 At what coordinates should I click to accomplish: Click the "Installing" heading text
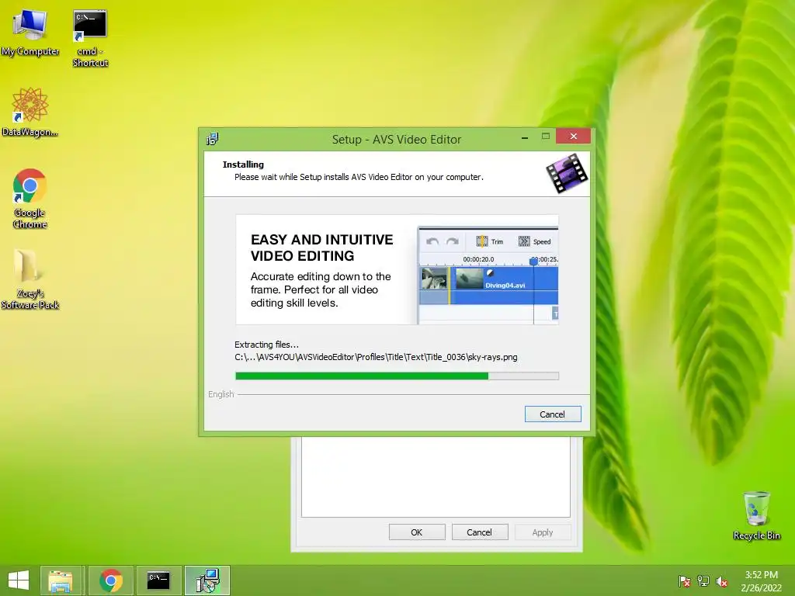(243, 165)
